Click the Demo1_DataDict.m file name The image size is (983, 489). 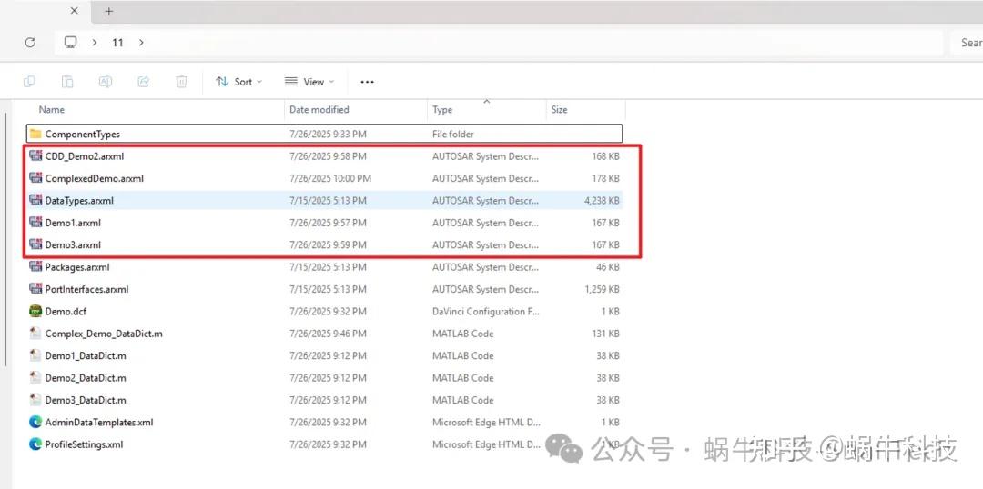click(x=86, y=355)
